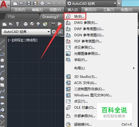Open the 工具(T) menu
This screenshot has height=127, width=139.
point(109,10)
